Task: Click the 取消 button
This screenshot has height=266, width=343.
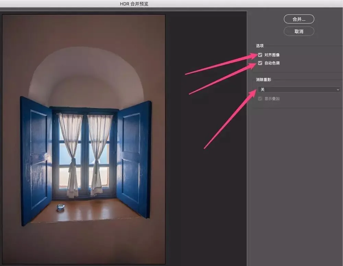Action: 299,32
